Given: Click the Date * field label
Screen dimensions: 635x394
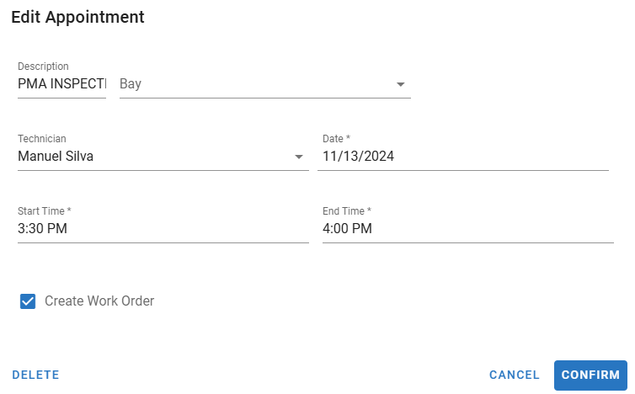Looking at the screenshot, I should point(336,139).
